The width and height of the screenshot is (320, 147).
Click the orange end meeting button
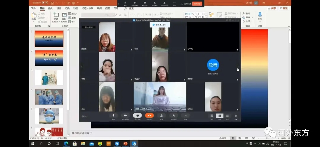point(149,116)
